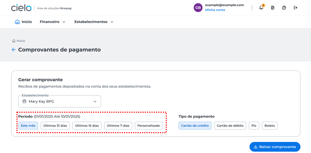Click the Comprovantes de pagamento title

pos(59,50)
